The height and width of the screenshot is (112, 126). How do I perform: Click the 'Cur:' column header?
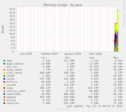44,58
